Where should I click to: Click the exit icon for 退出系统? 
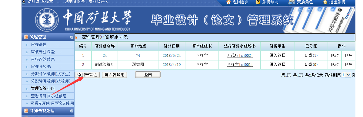(325, 2)
